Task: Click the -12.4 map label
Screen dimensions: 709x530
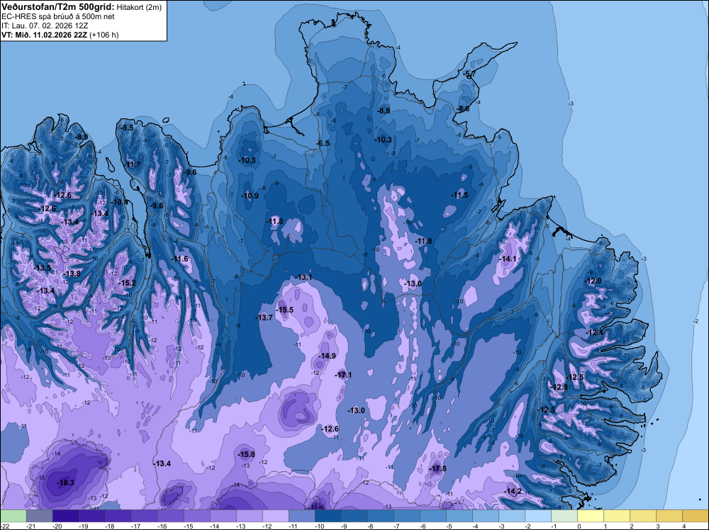Action: coord(594,332)
